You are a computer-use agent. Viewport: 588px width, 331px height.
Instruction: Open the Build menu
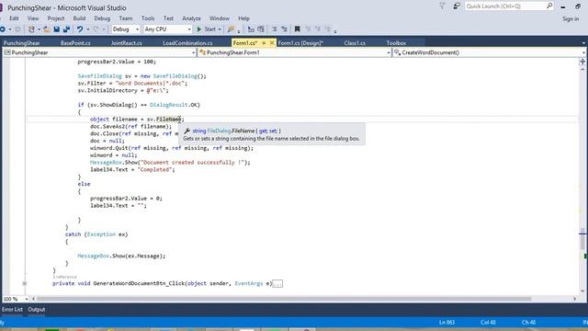(79, 18)
